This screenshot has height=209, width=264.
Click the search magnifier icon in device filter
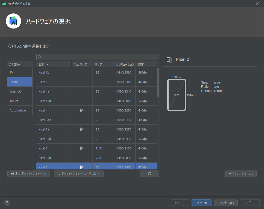(x=40, y=57)
